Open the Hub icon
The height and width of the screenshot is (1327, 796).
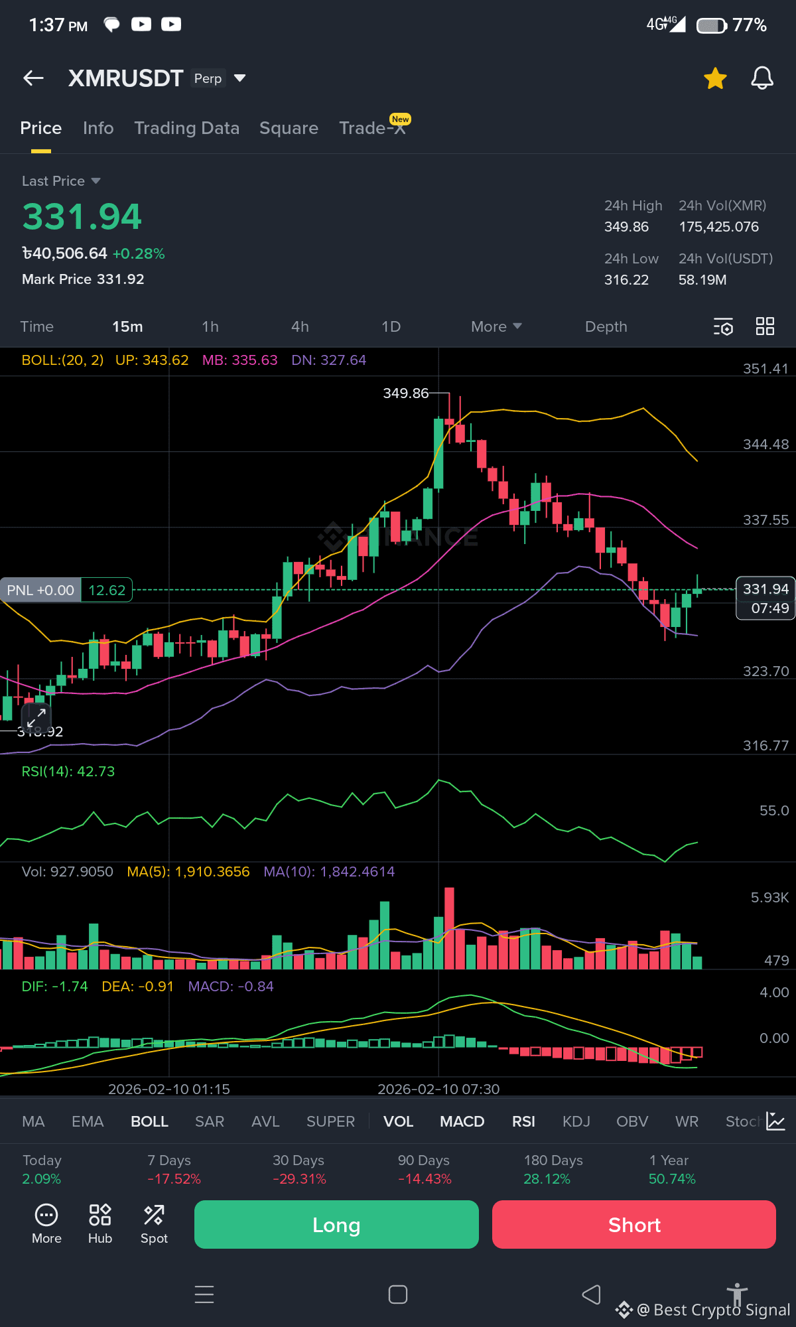[x=100, y=1225]
